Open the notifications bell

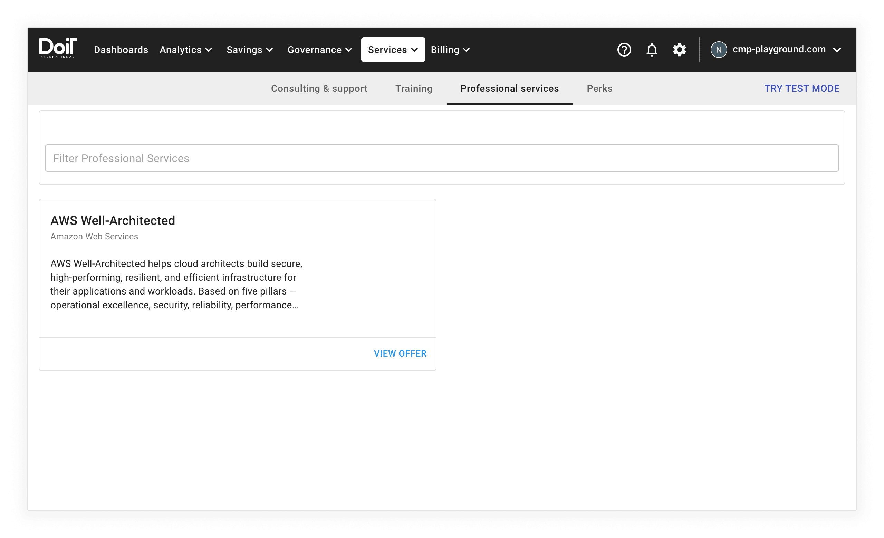[x=652, y=50]
